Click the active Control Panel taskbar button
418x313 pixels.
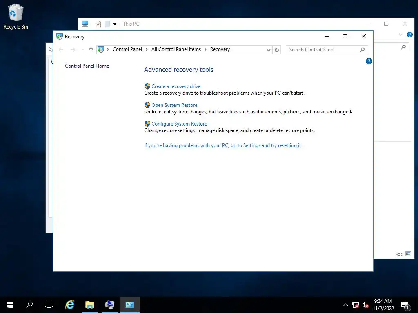[x=129, y=305]
